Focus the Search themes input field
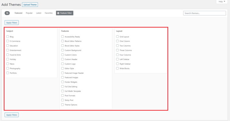 (204, 13)
